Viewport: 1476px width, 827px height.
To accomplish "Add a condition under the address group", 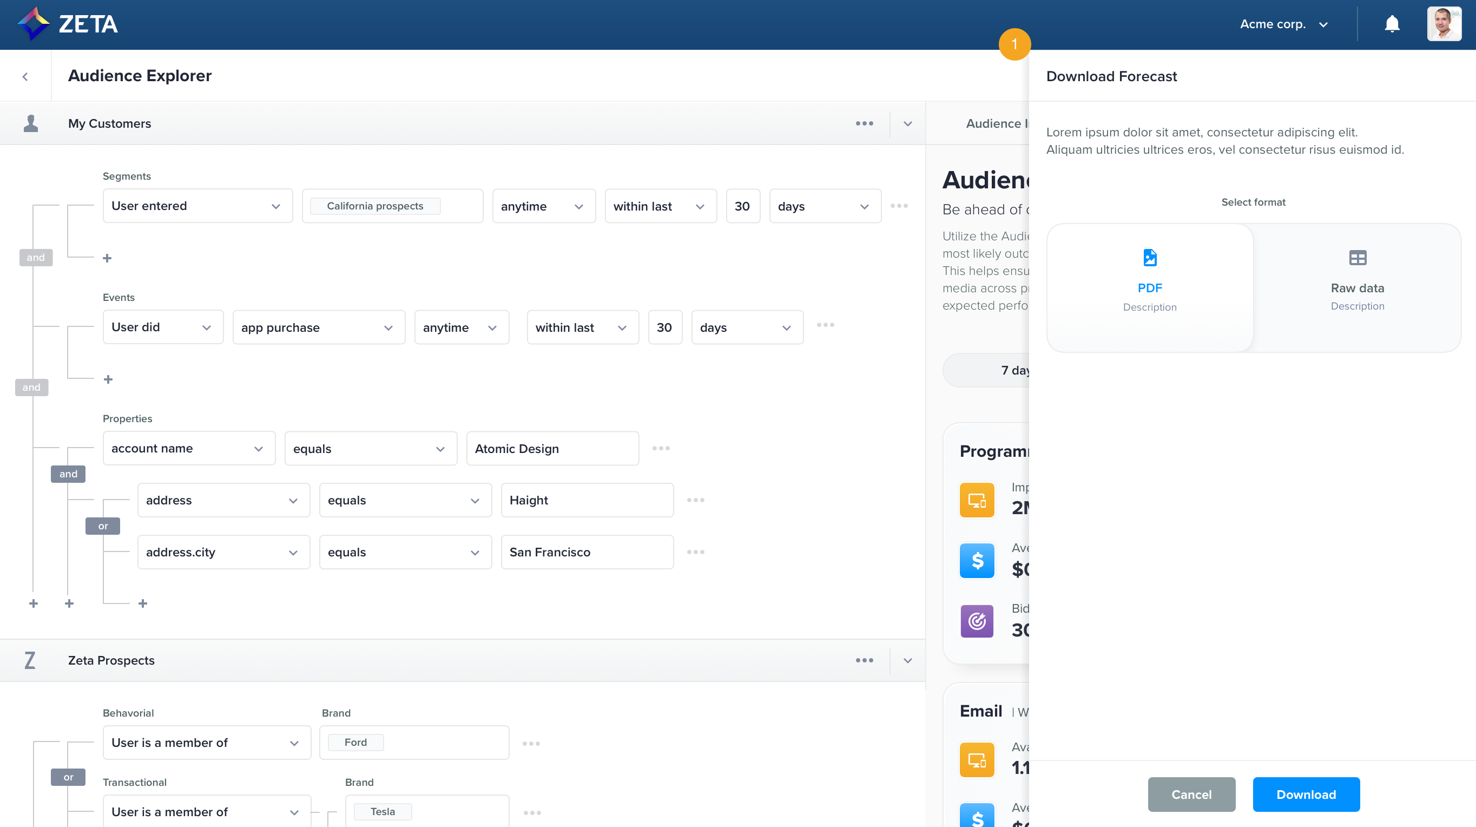I will (143, 603).
